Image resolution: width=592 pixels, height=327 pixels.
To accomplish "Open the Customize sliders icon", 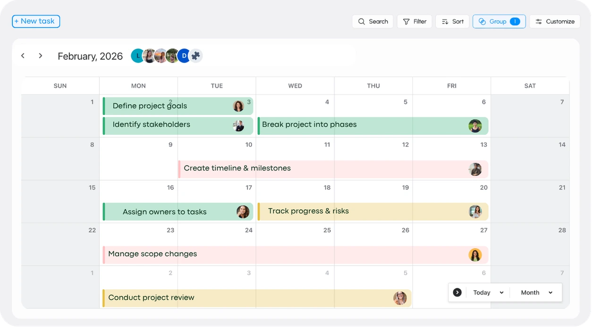I will click(539, 21).
